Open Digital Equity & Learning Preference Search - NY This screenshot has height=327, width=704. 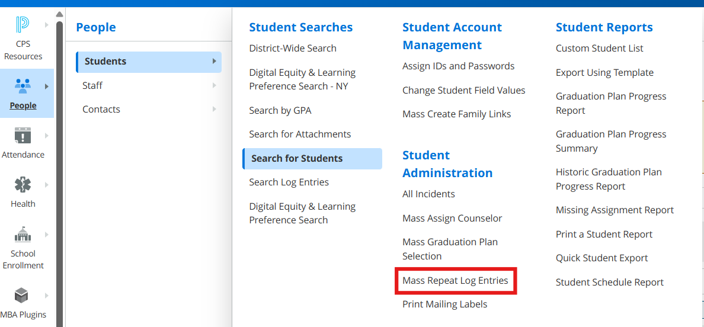click(302, 79)
